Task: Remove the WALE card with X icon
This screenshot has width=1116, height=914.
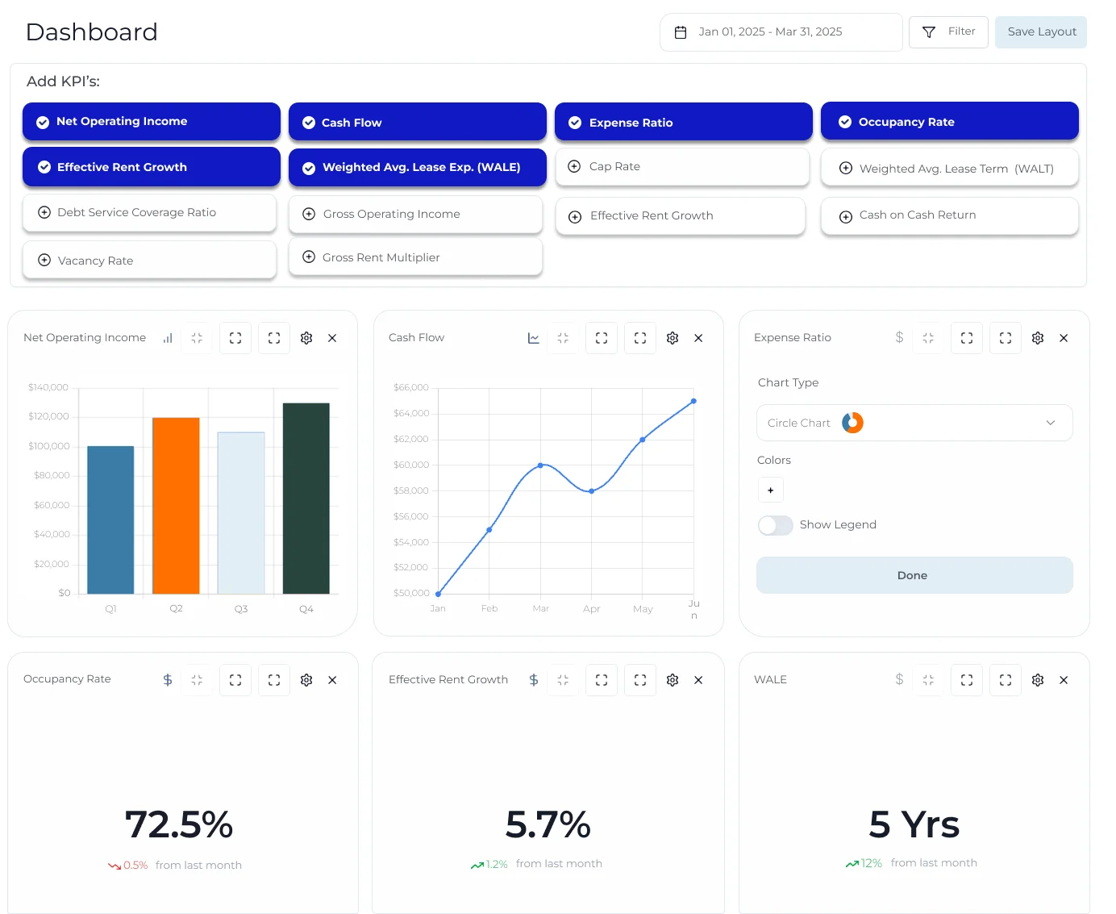Action: [1064, 680]
